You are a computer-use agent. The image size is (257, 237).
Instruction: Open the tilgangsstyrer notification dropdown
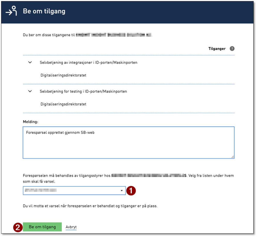pyautogui.click(x=74, y=191)
